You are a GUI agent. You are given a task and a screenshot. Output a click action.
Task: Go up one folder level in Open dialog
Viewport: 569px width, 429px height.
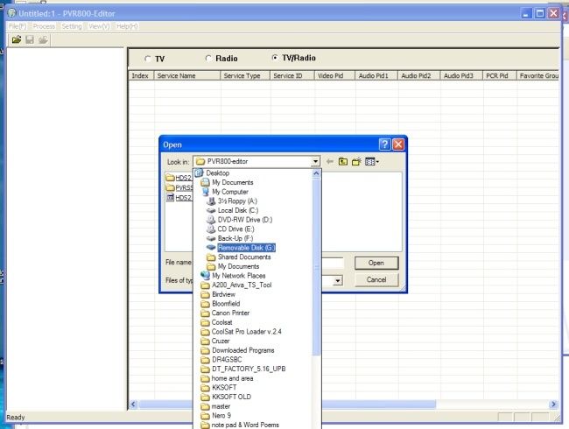pyautogui.click(x=343, y=161)
